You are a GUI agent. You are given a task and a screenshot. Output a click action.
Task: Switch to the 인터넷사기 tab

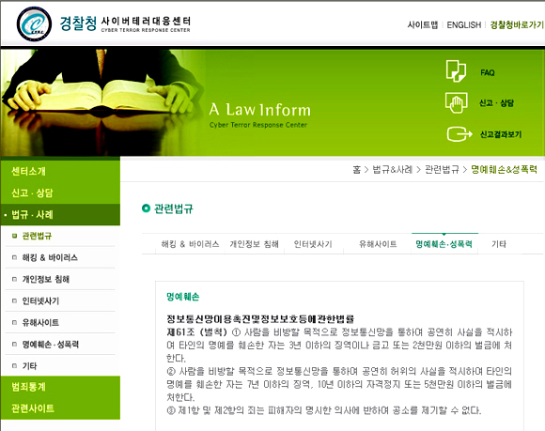tap(313, 244)
